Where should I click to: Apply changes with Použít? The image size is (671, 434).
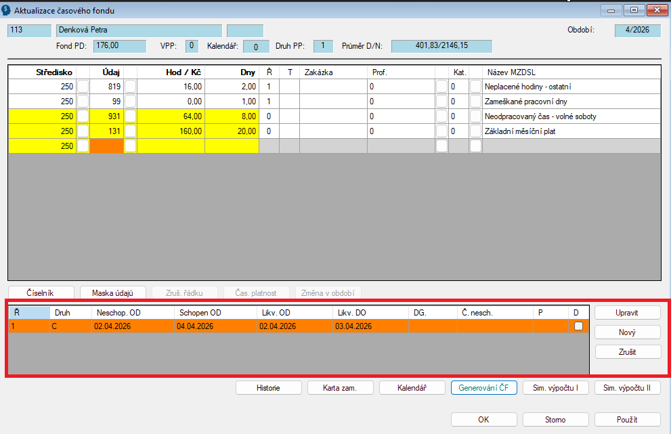click(x=628, y=420)
